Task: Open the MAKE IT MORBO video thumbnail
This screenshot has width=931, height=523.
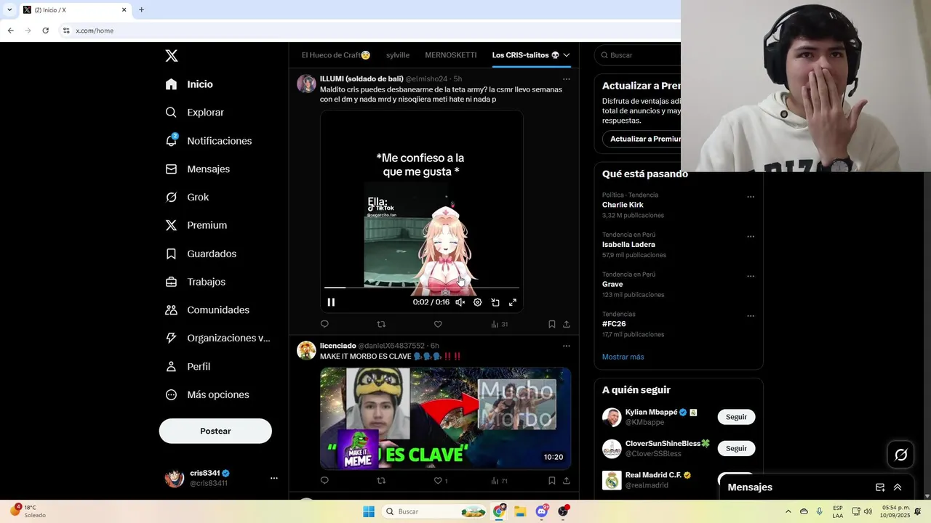Action: tap(445, 418)
